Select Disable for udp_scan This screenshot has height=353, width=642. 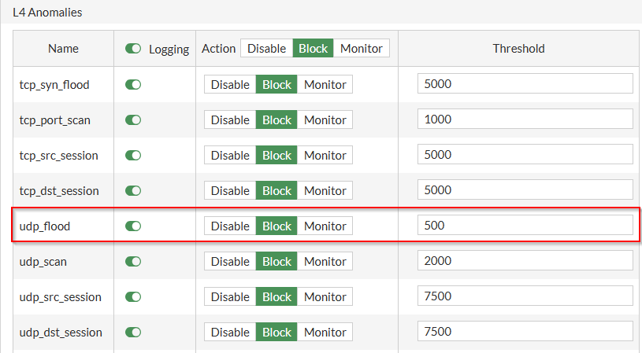230,261
